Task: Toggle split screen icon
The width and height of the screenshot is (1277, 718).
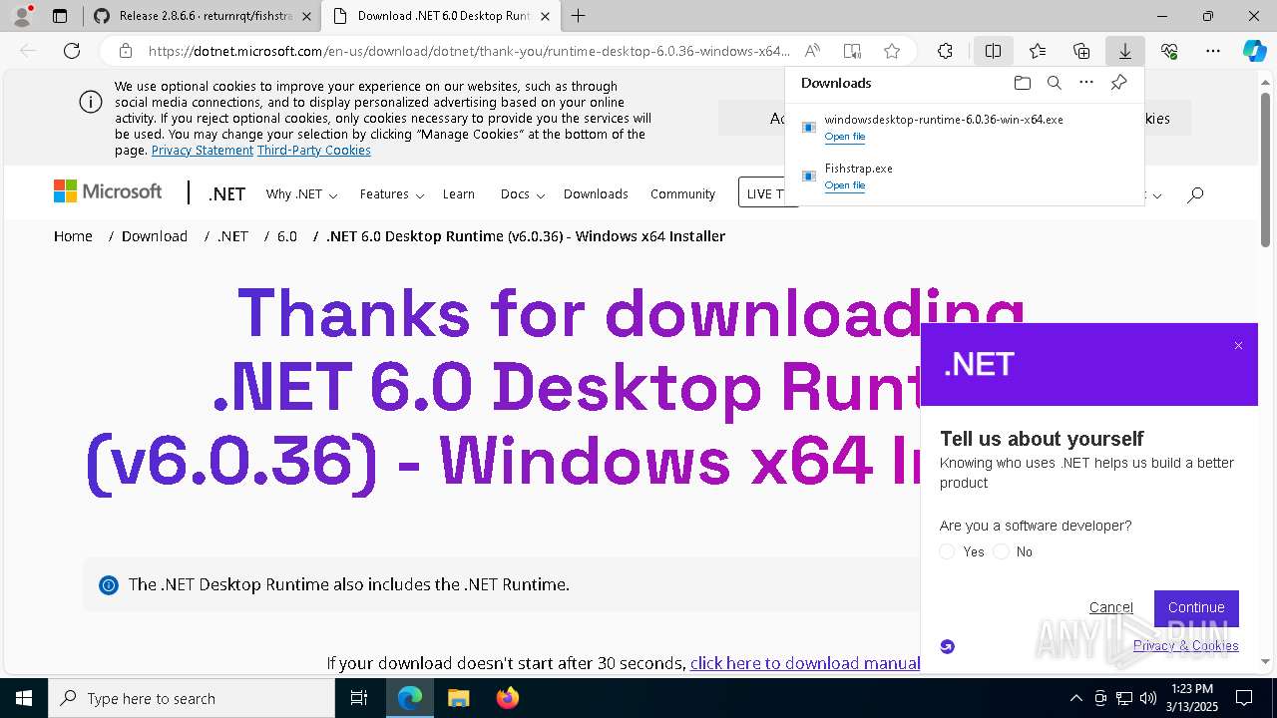Action: pos(994,51)
